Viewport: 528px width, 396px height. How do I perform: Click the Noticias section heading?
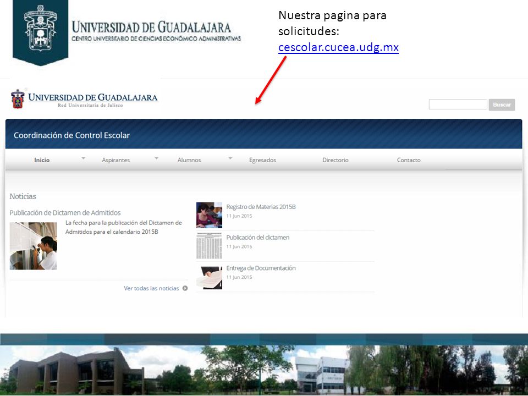coord(23,196)
